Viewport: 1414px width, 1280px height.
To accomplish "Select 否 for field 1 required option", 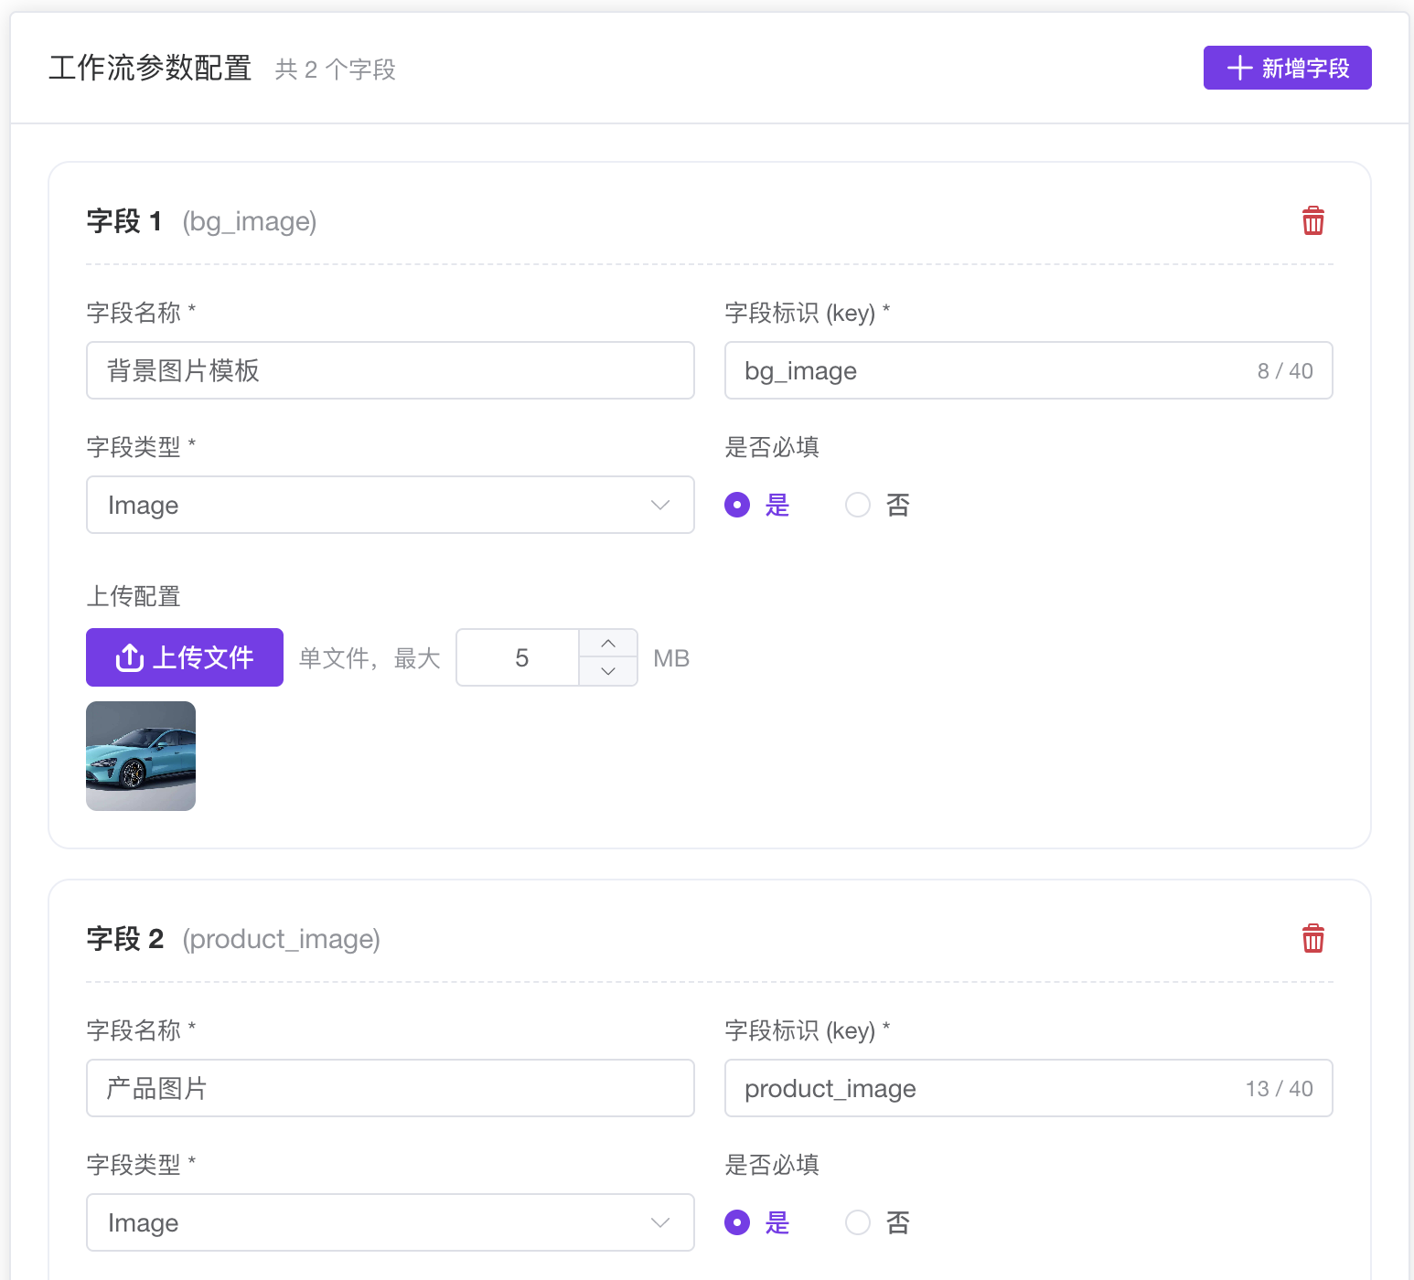I will click(857, 505).
